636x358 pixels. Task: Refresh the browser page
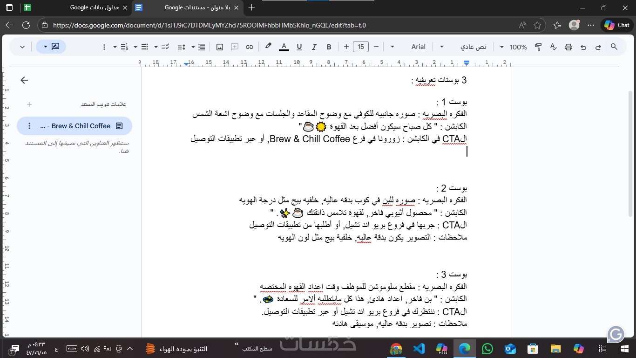point(26,25)
